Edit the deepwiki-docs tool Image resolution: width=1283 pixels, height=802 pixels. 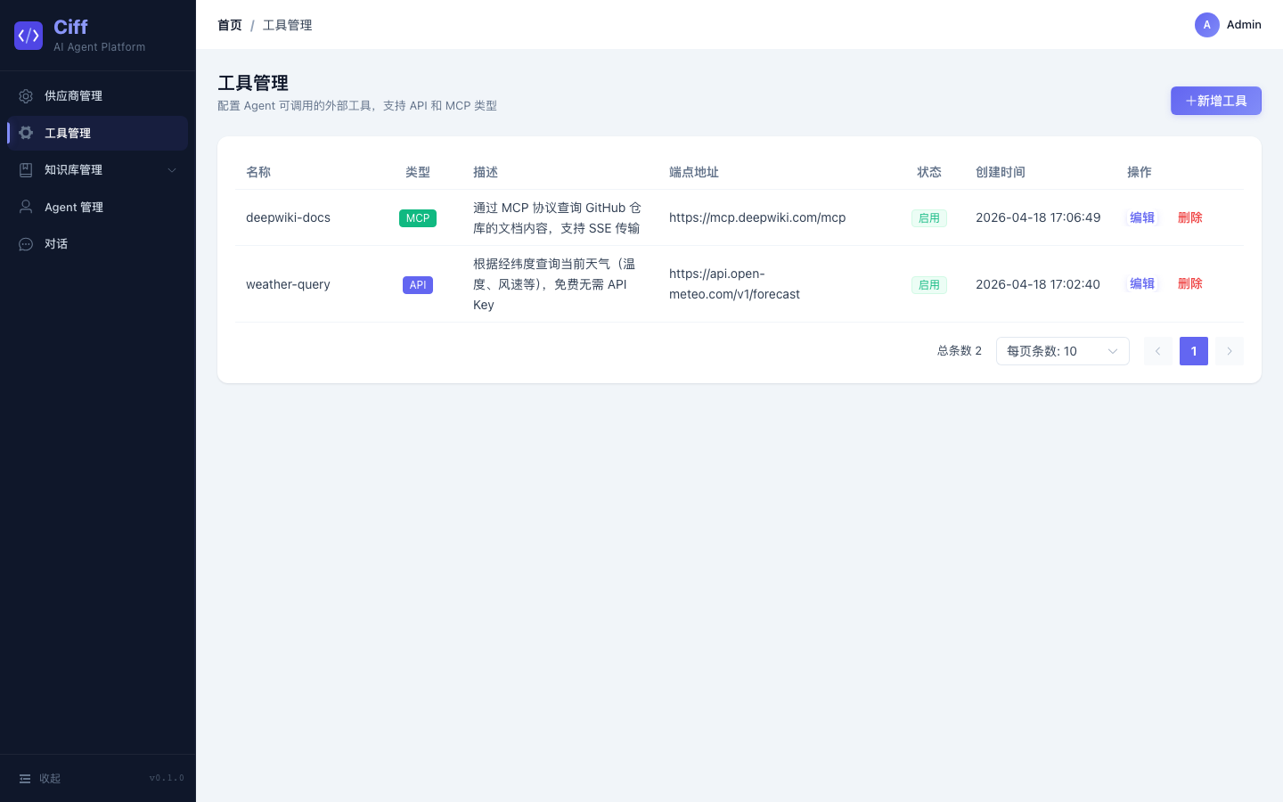pos(1142,217)
